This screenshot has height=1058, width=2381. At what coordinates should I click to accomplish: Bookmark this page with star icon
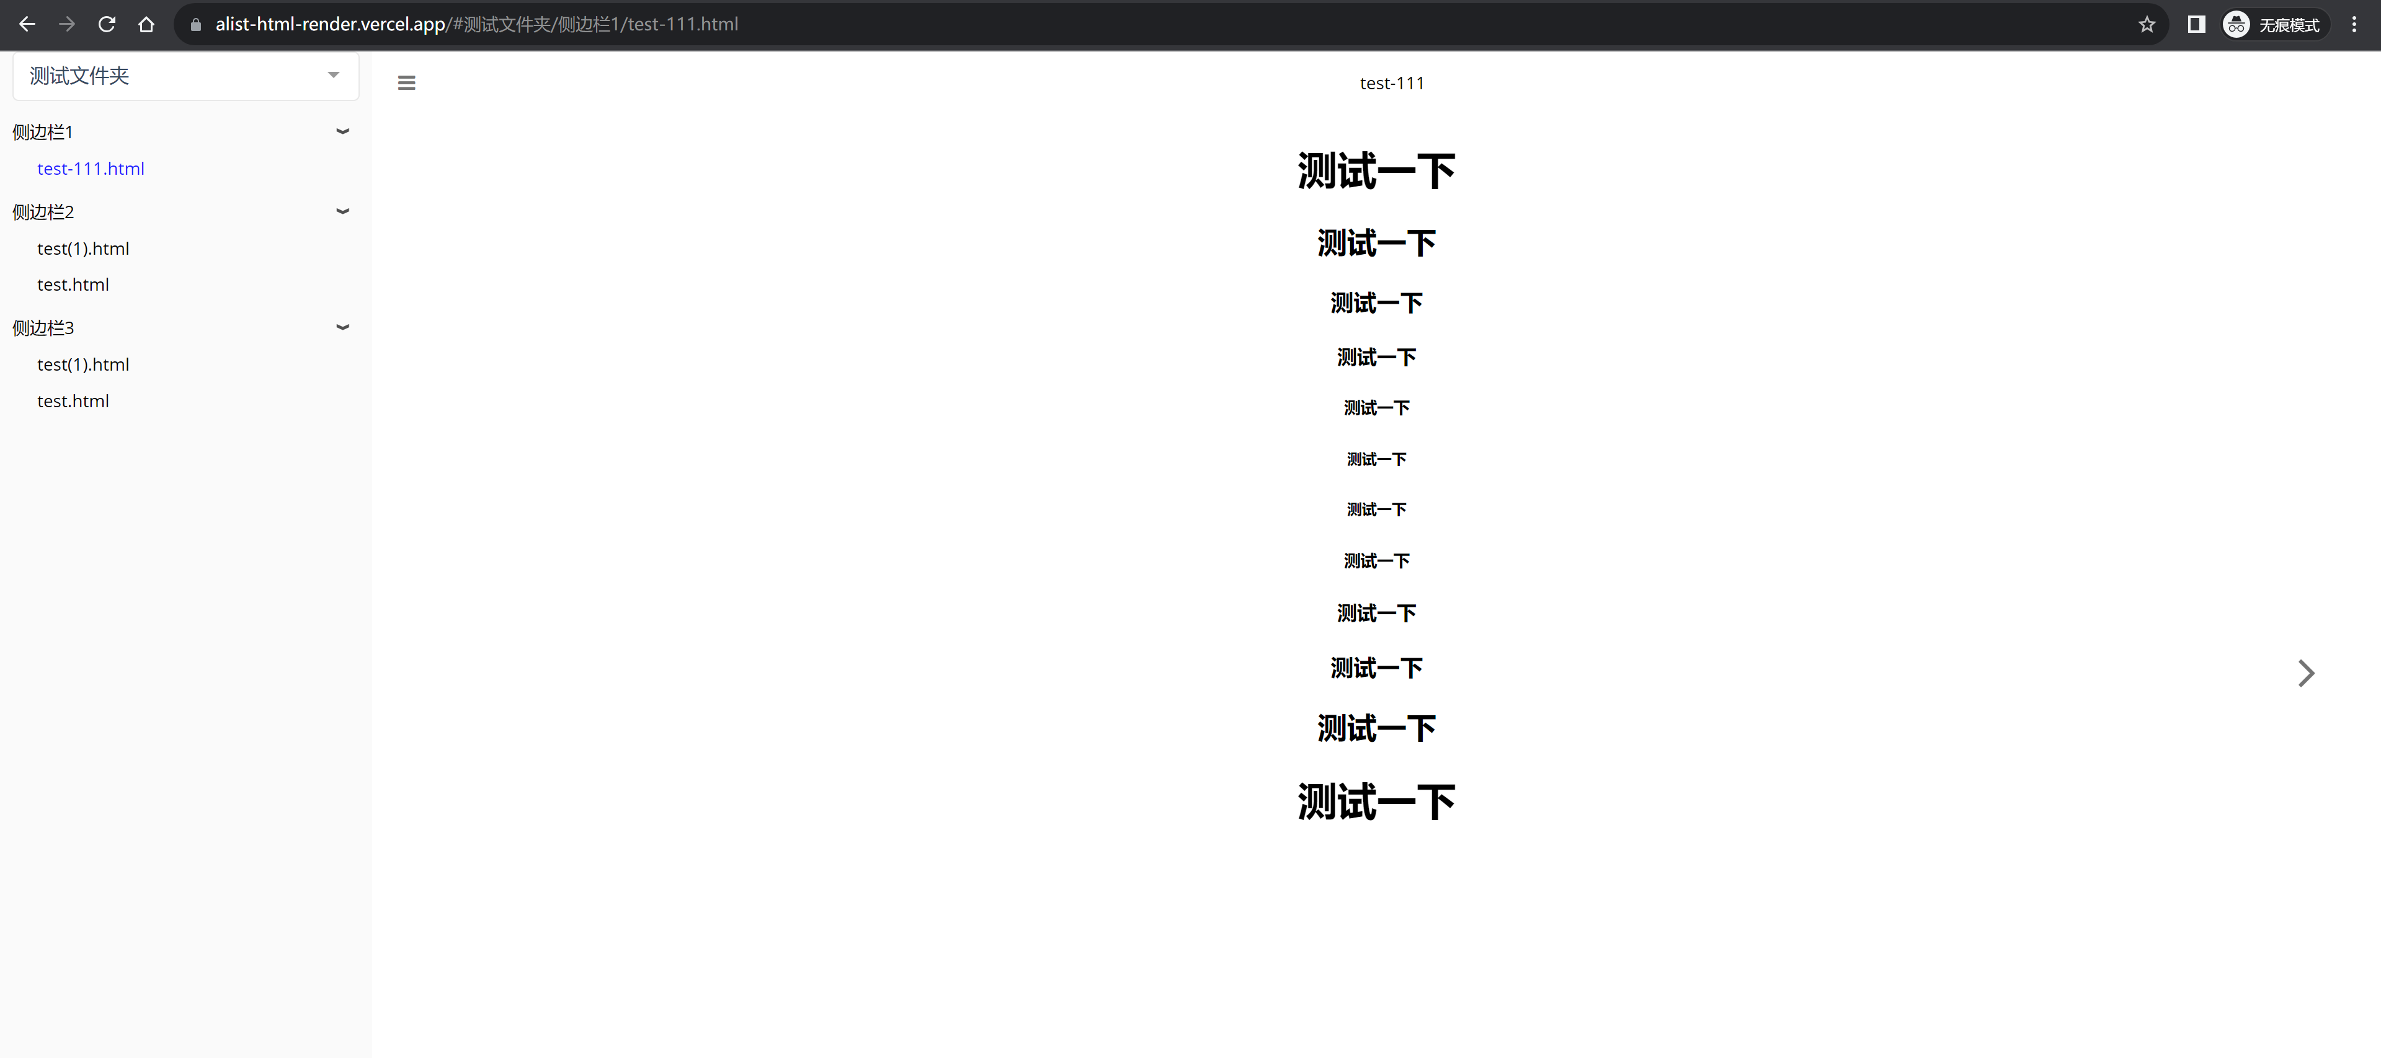point(2146,25)
